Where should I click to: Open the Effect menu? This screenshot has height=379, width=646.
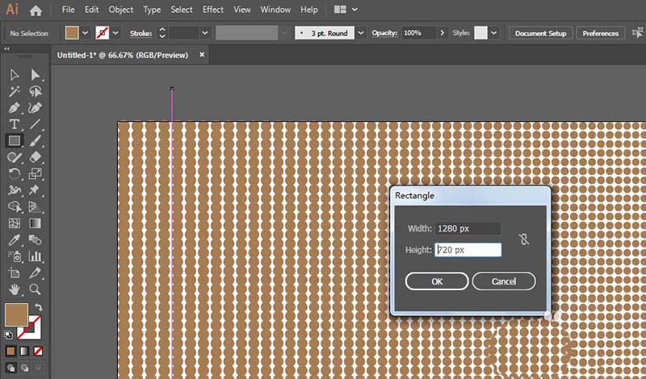[212, 10]
